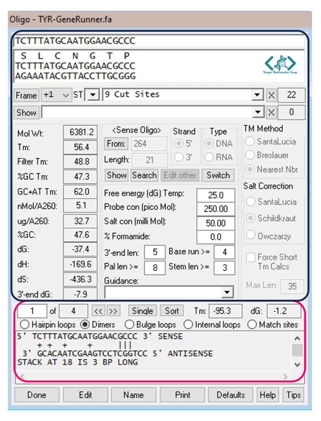Click the dG value -37.4

point(80,250)
